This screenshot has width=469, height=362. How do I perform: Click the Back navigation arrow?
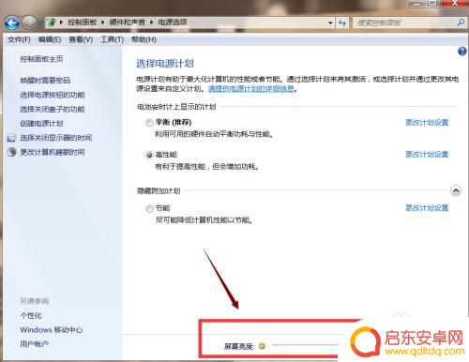[x=12, y=23]
